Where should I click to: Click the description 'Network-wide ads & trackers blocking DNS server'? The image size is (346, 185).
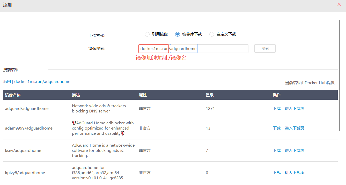99,108
